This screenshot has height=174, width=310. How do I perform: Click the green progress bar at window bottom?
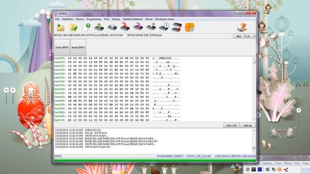point(155,160)
